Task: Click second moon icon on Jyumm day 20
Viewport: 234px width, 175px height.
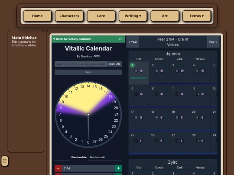Action: 203,118
